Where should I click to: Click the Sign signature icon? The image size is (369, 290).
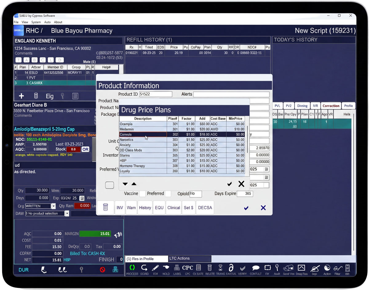point(315,268)
